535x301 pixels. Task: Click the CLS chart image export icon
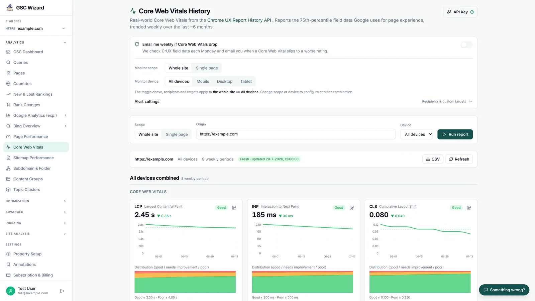(x=469, y=208)
